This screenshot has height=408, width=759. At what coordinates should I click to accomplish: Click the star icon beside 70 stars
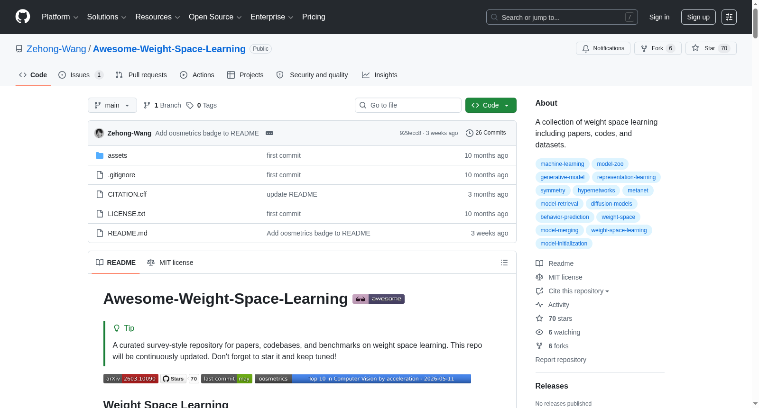[x=539, y=318]
